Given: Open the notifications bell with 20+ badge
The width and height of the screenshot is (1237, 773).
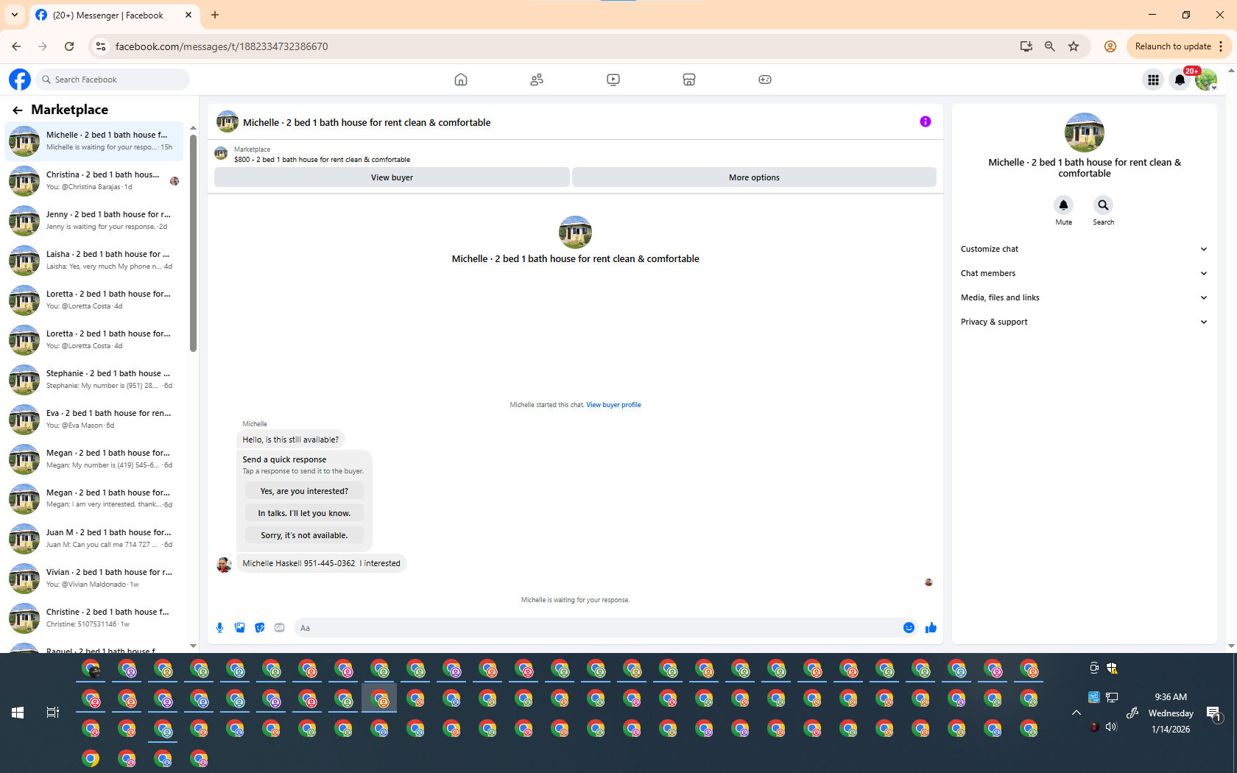Looking at the screenshot, I should pos(1180,80).
